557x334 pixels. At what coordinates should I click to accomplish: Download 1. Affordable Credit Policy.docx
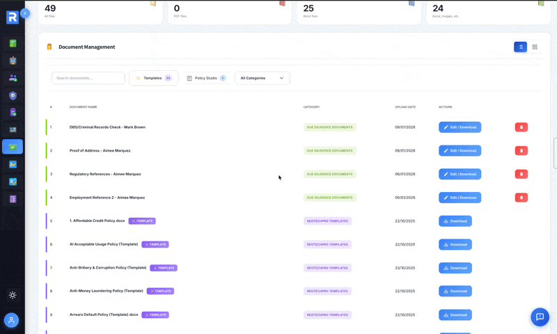pyautogui.click(x=455, y=221)
